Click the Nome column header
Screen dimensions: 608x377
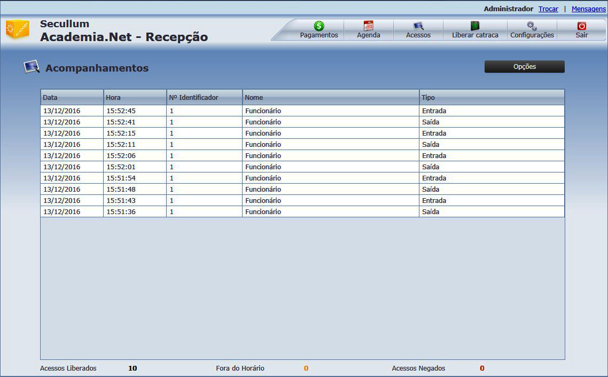(330, 98)
